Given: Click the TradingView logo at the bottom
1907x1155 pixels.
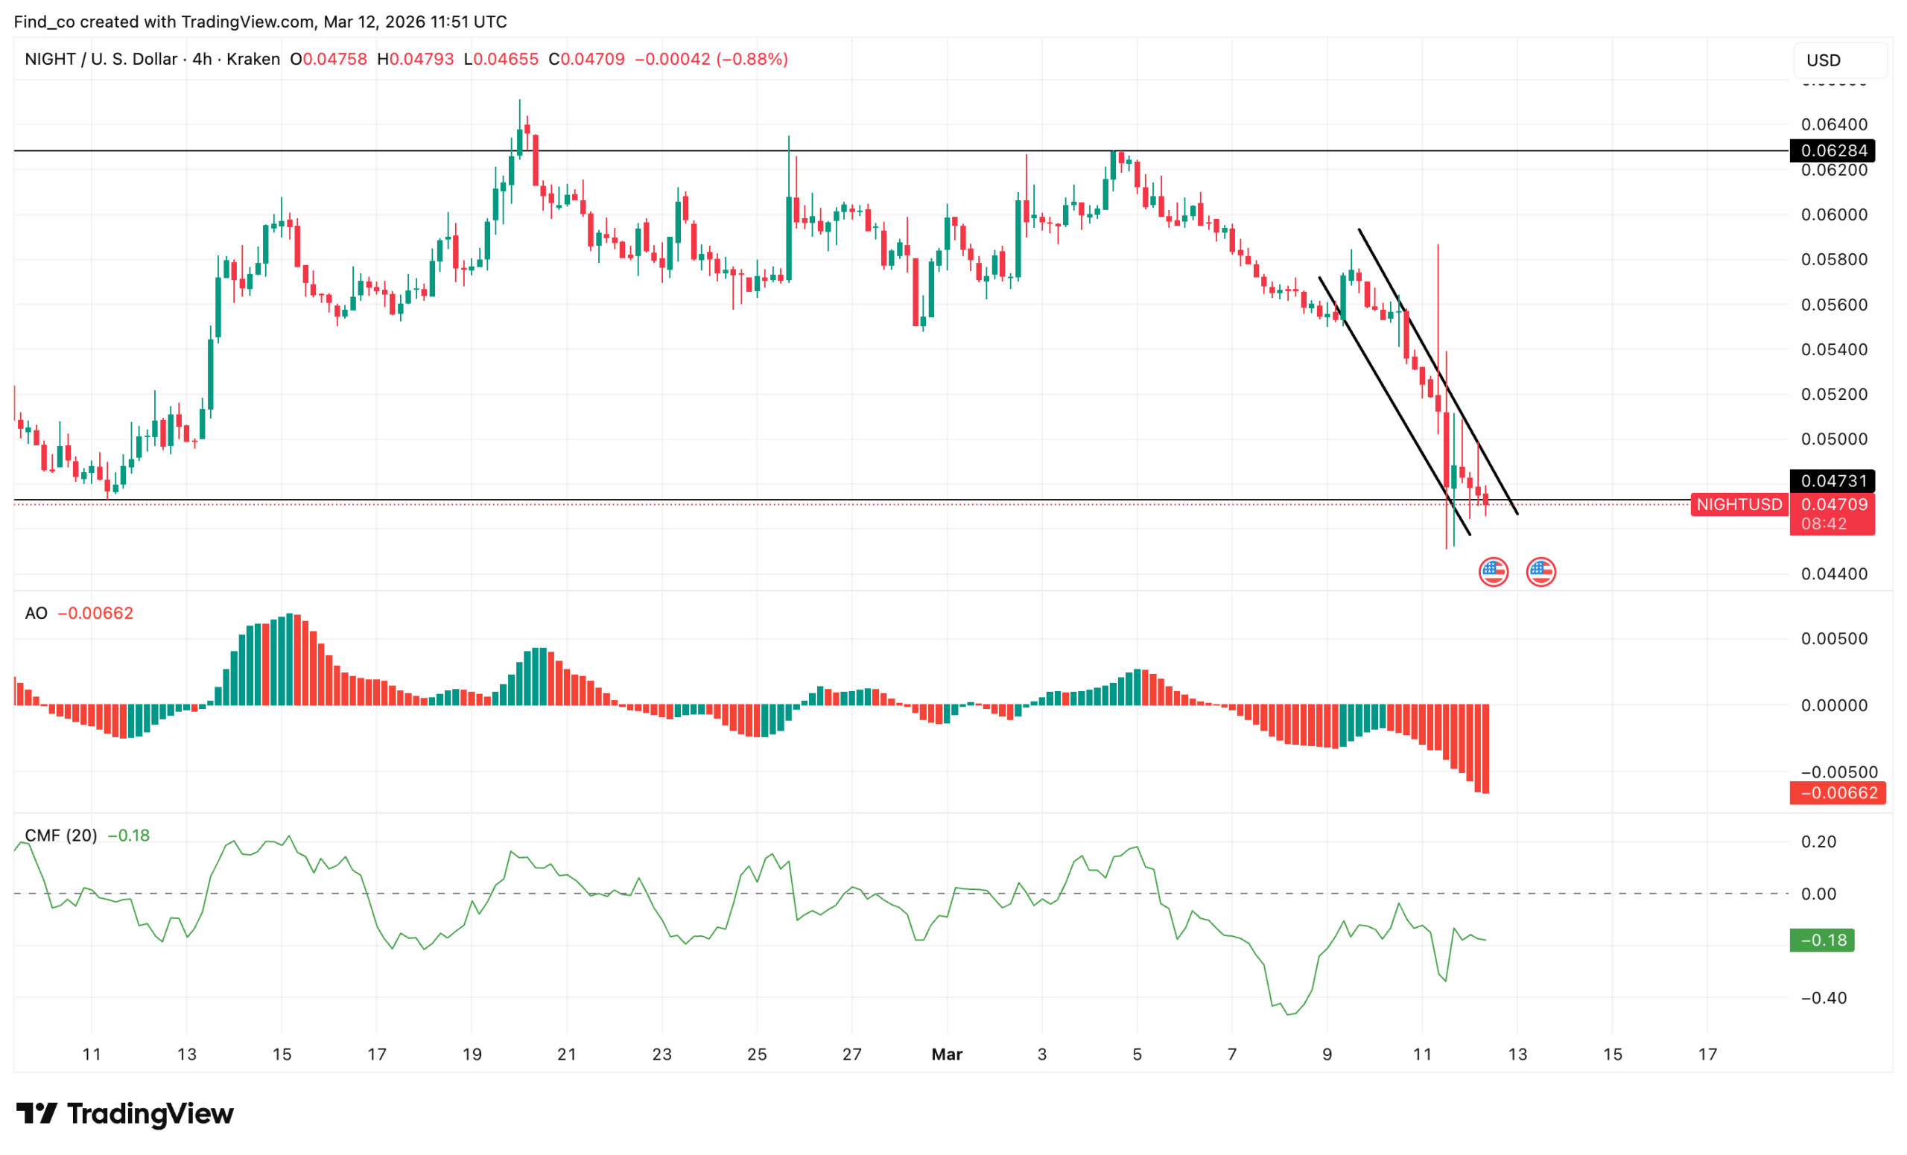Looking at the screenshot, I should tap(124, 1114).
